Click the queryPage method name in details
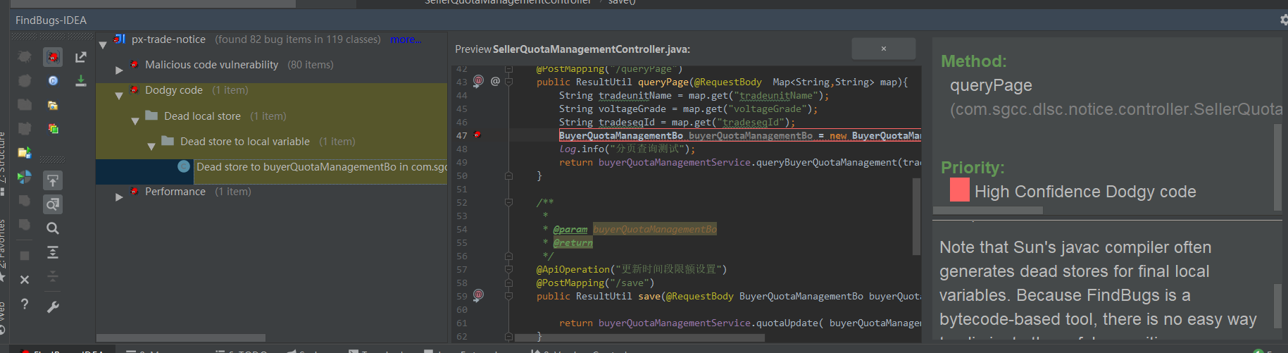1288x353 pixels. click(x=991, y=85)
